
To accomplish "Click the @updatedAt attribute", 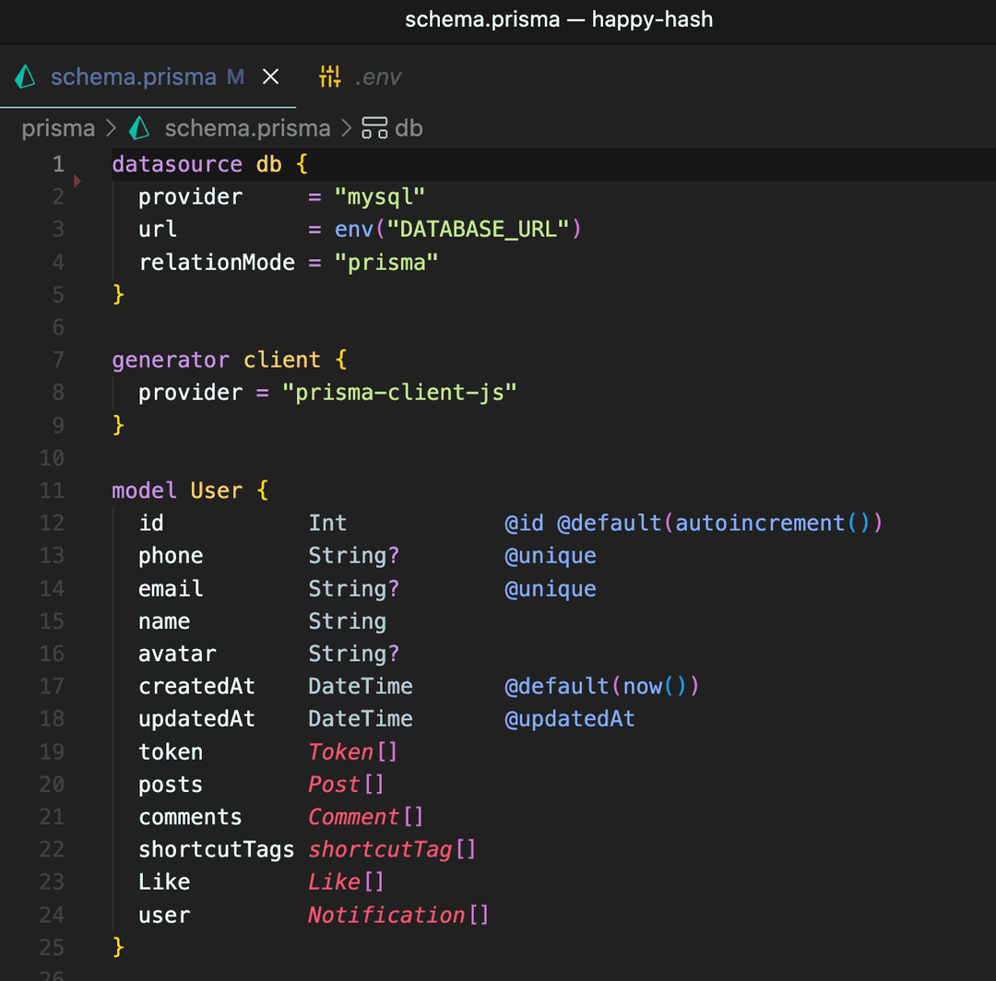I will point(570,719).
